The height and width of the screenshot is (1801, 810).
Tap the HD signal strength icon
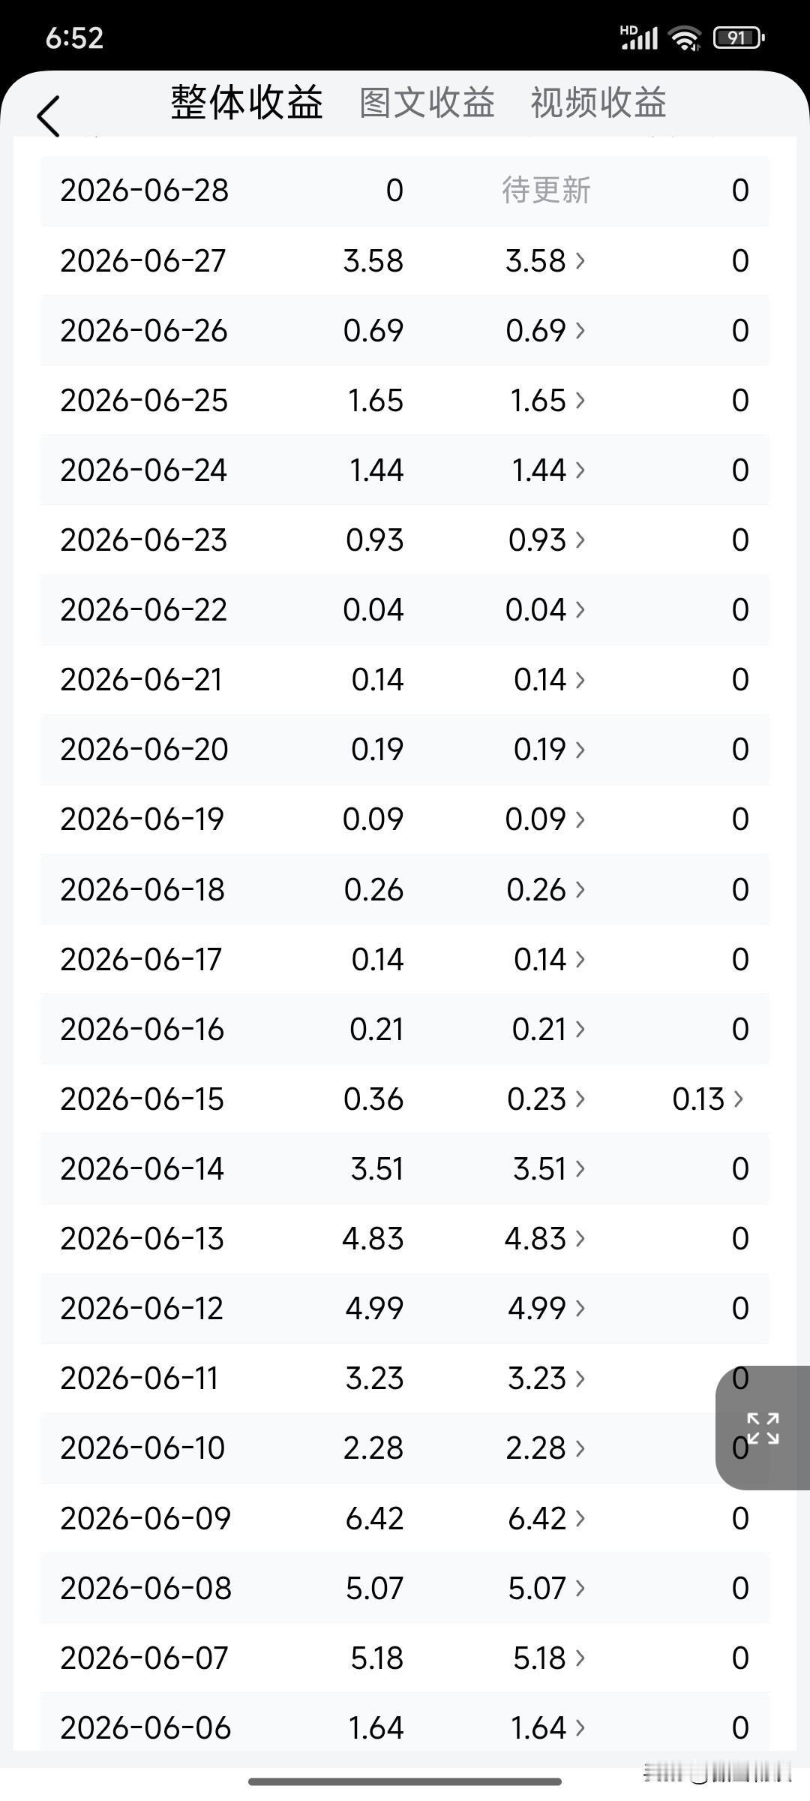[x=639, y=38]
